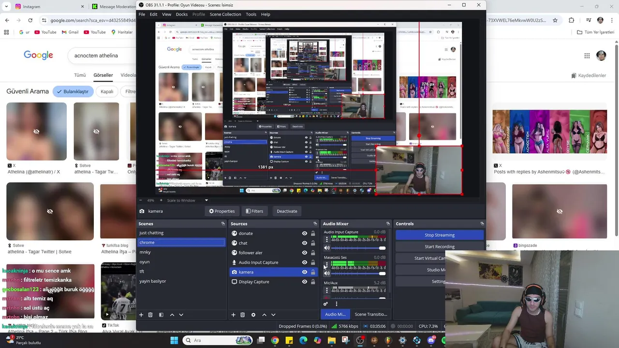This screenshot has width=619, height=348.
Task: Open the Görseller tab in Google results
Action: click(x=103, y=75)
